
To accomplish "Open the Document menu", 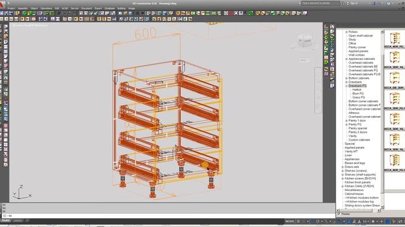I will [87, 8].
